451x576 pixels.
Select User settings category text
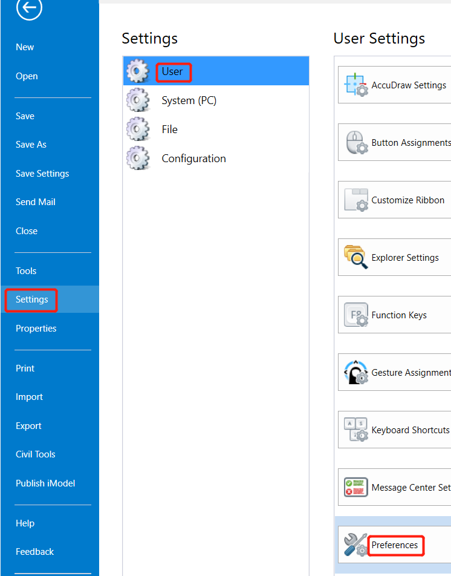(172, 71)
